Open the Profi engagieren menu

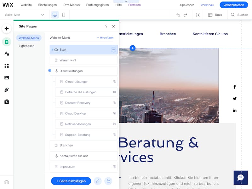pyautogui.click(x=97, y=5)
